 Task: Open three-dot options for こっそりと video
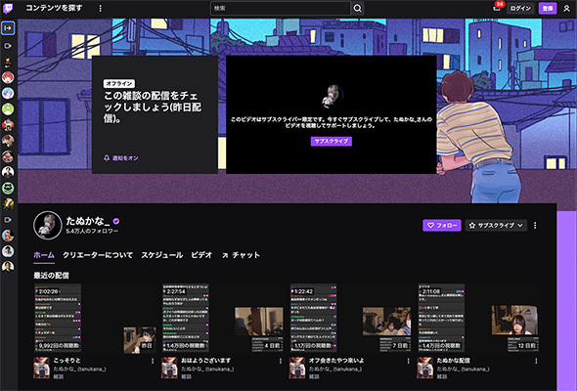(153, 362)
